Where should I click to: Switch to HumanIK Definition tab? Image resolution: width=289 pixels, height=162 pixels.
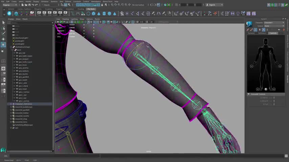(262, 33)
